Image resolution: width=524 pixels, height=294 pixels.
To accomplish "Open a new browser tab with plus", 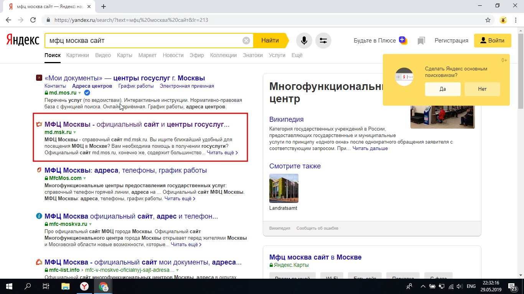I will point(104,7).
